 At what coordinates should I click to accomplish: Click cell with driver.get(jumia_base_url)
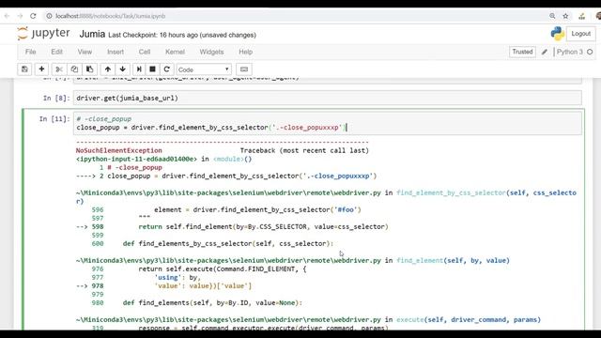pos(328,98)
